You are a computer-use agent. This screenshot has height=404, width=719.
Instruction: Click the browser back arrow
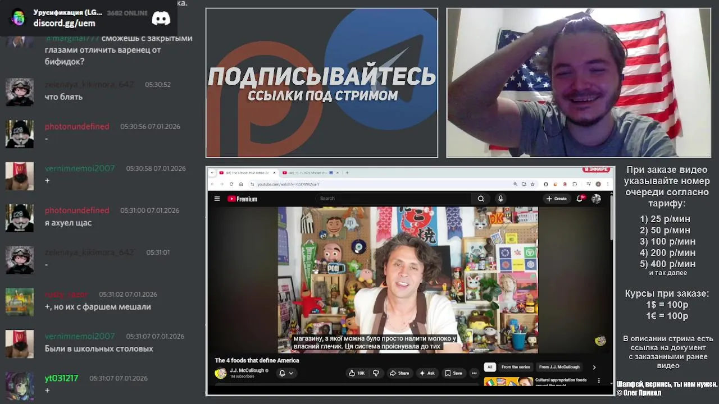pyautogui.click(x=212, y=184)
